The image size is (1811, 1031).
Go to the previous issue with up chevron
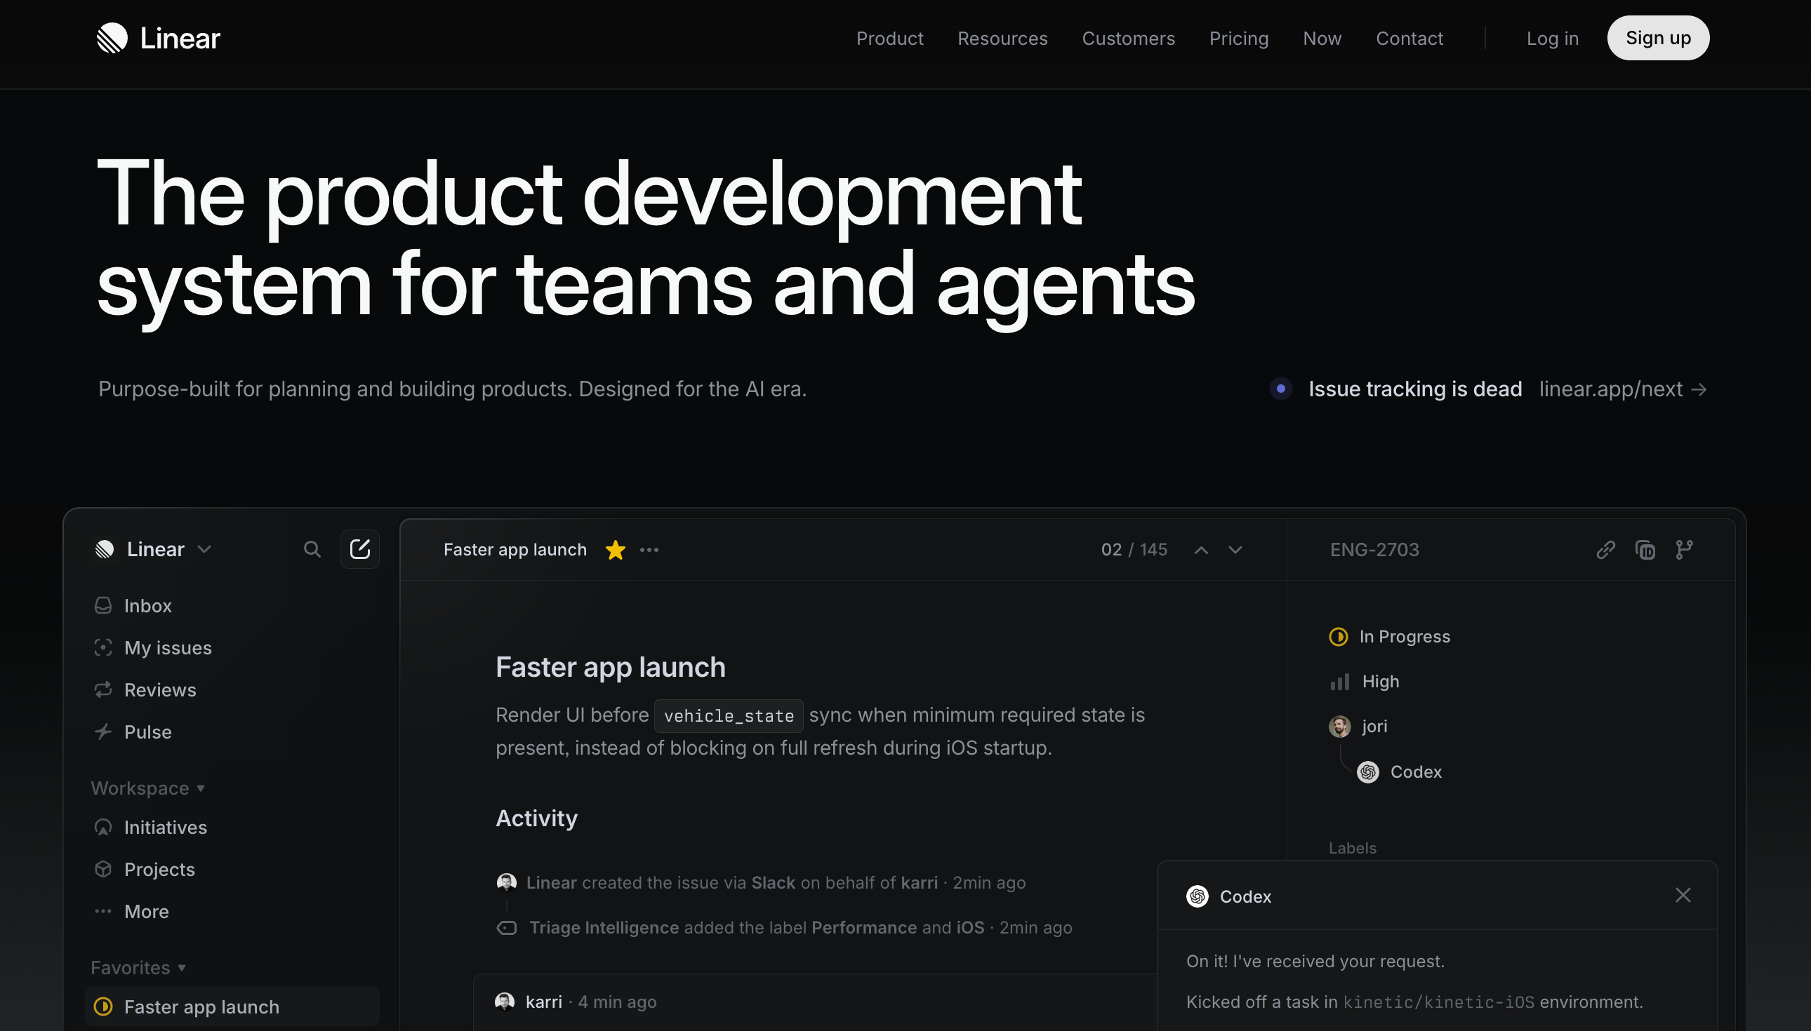[1201, 550]
